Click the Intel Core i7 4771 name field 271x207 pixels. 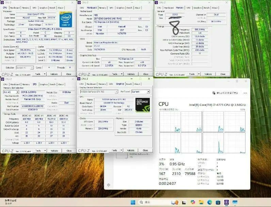[36, 14]
